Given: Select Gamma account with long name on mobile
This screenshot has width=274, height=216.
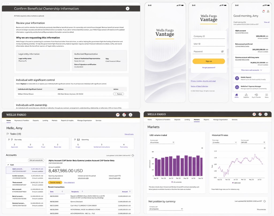Looking at the screenshot, I should pyautogui.click(x=252, y=61).
